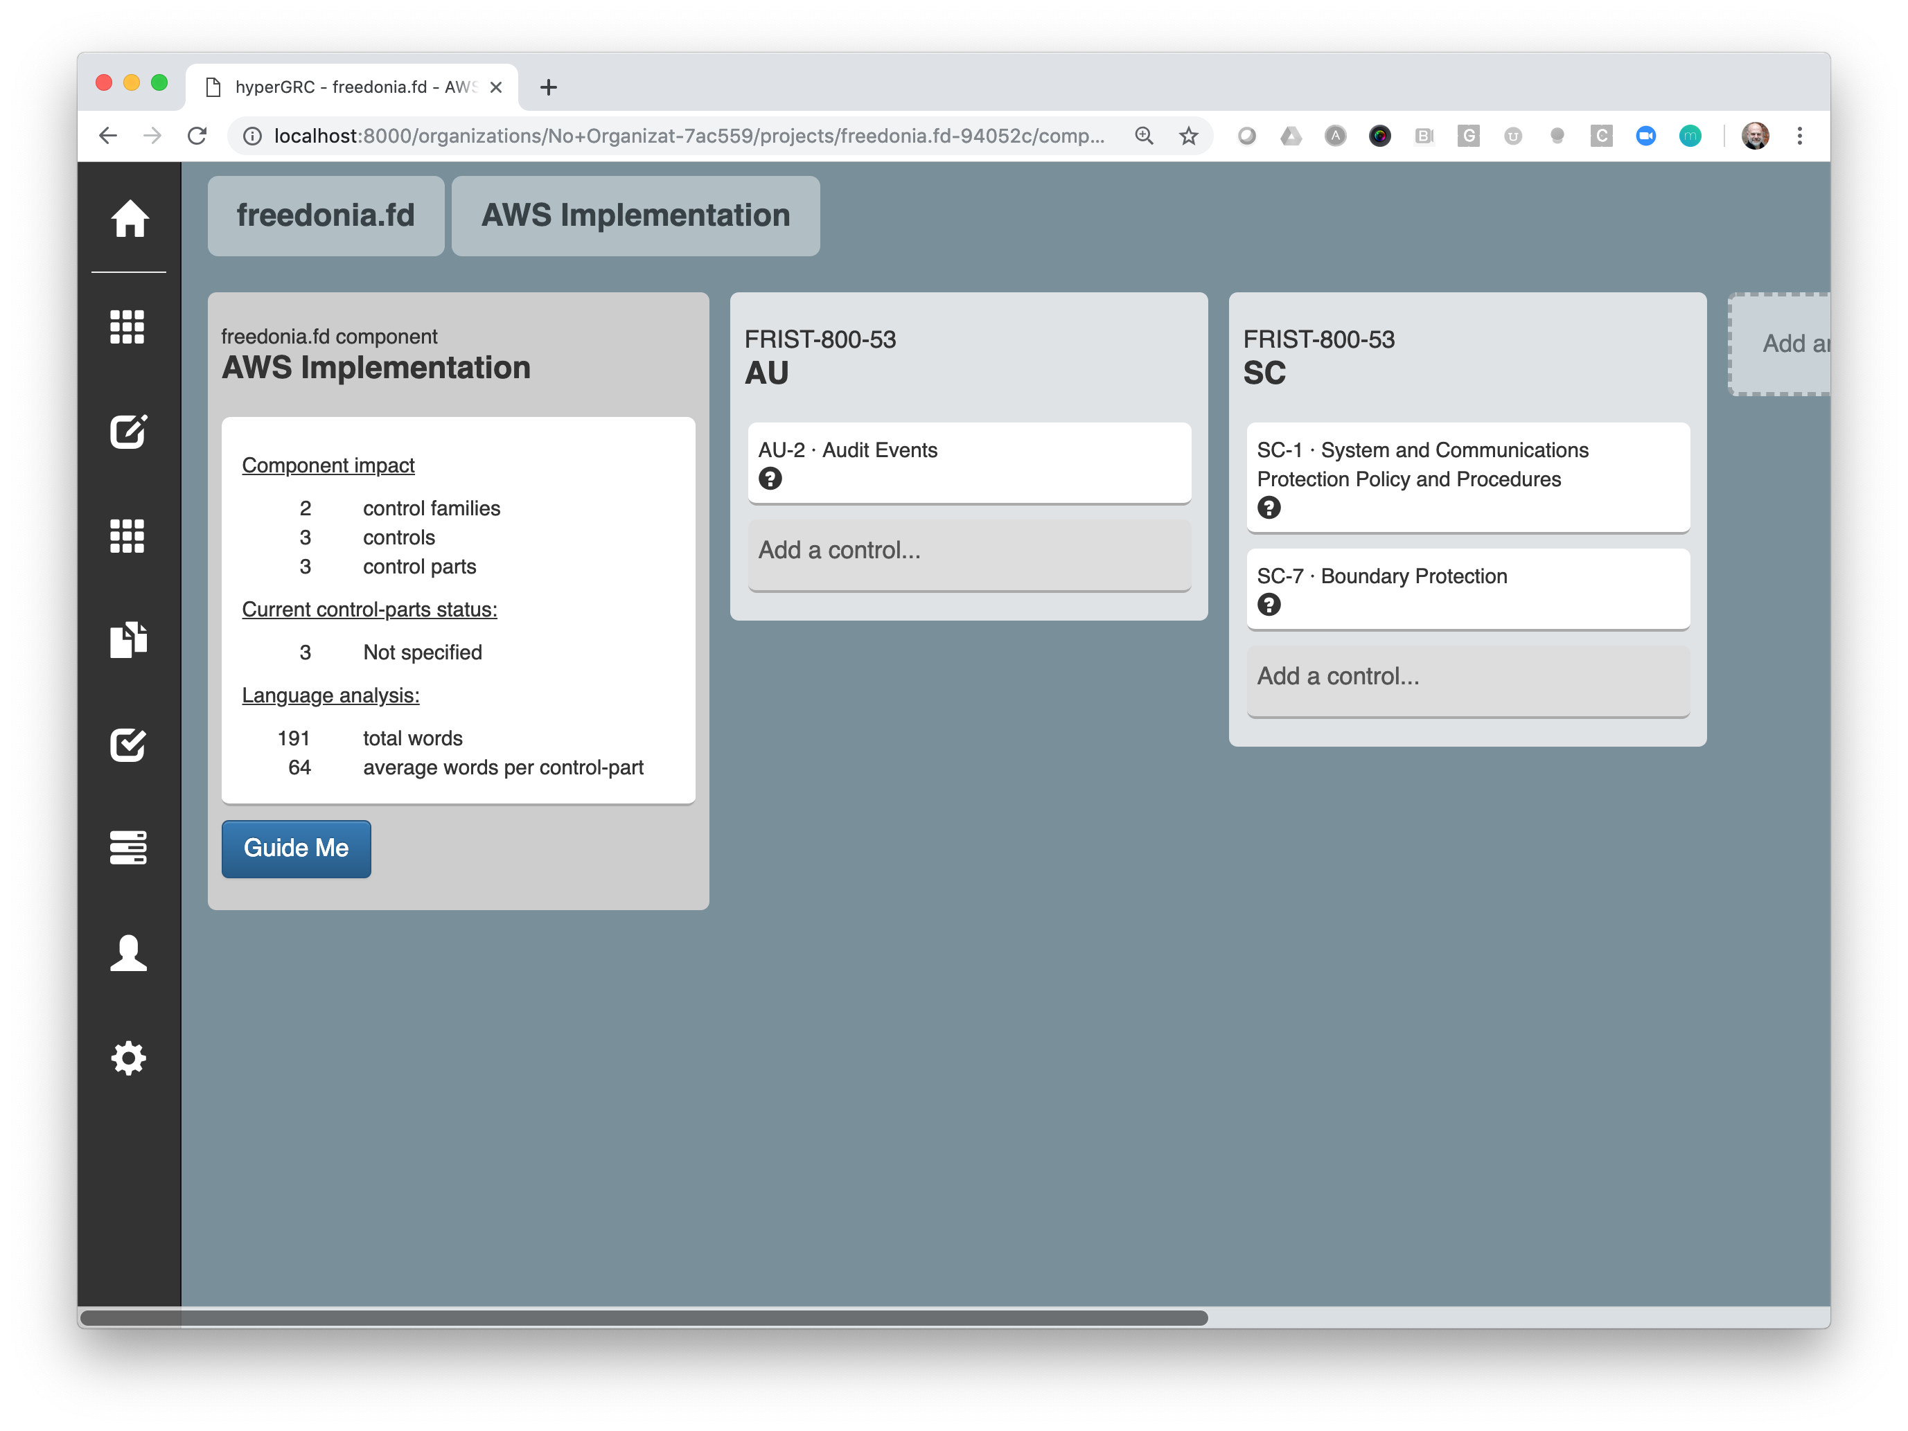Click the horizontal scrollbar at bottom
This screenshot has width=1908, height=1431.
[x=644, y=1317]
